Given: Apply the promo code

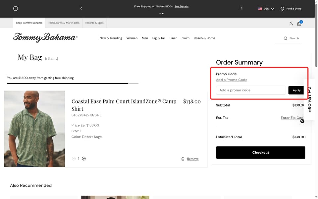Looking at the screenshot, I should [296, 90].
